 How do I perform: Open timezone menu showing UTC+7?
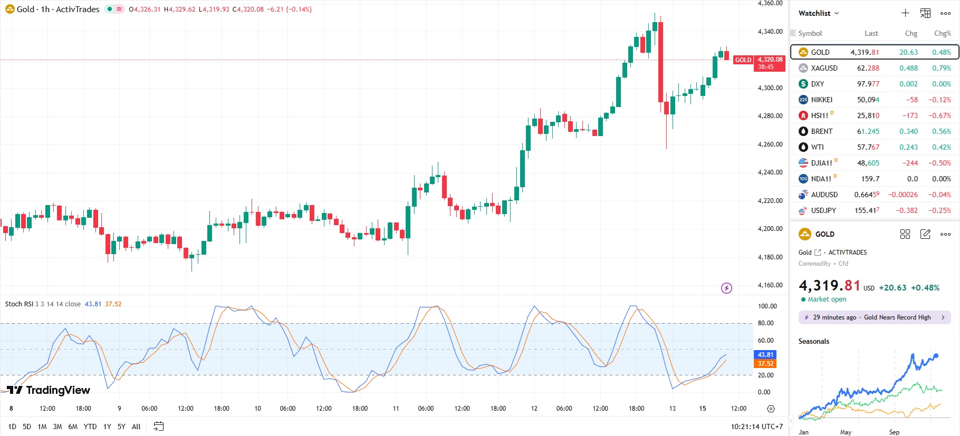click(756, 427)
